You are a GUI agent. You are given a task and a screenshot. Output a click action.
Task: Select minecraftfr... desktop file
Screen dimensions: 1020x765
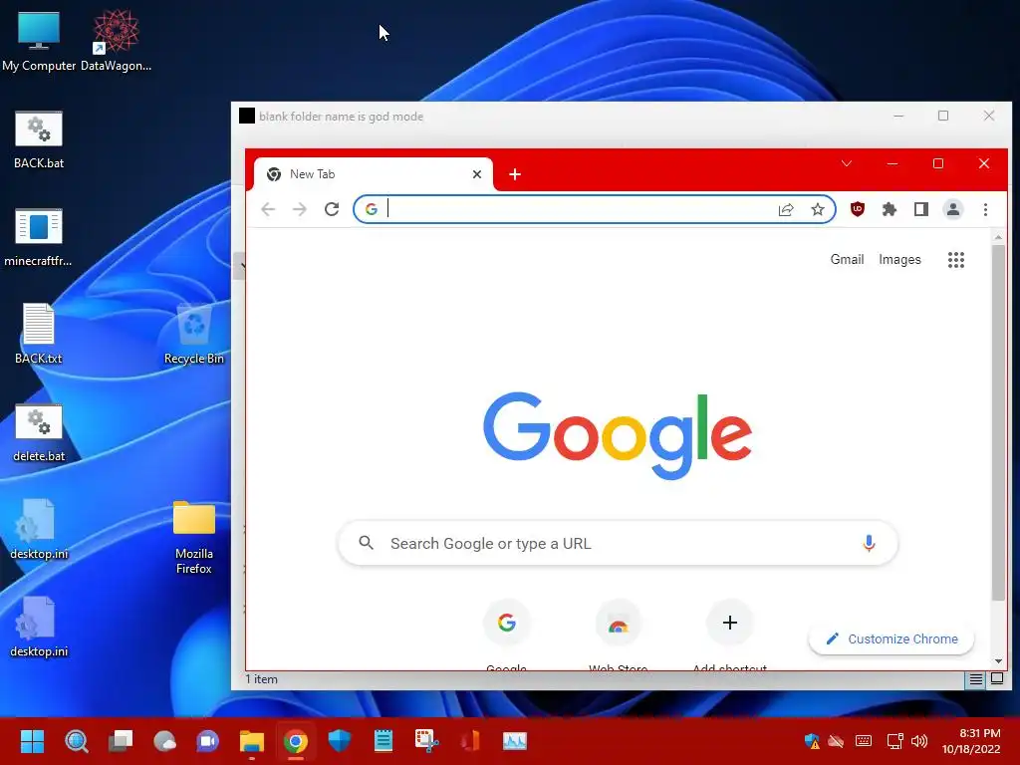(39, 237)
